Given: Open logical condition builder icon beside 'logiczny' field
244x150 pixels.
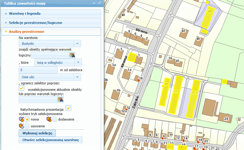Looking at the screenshot, I should 72,55.
